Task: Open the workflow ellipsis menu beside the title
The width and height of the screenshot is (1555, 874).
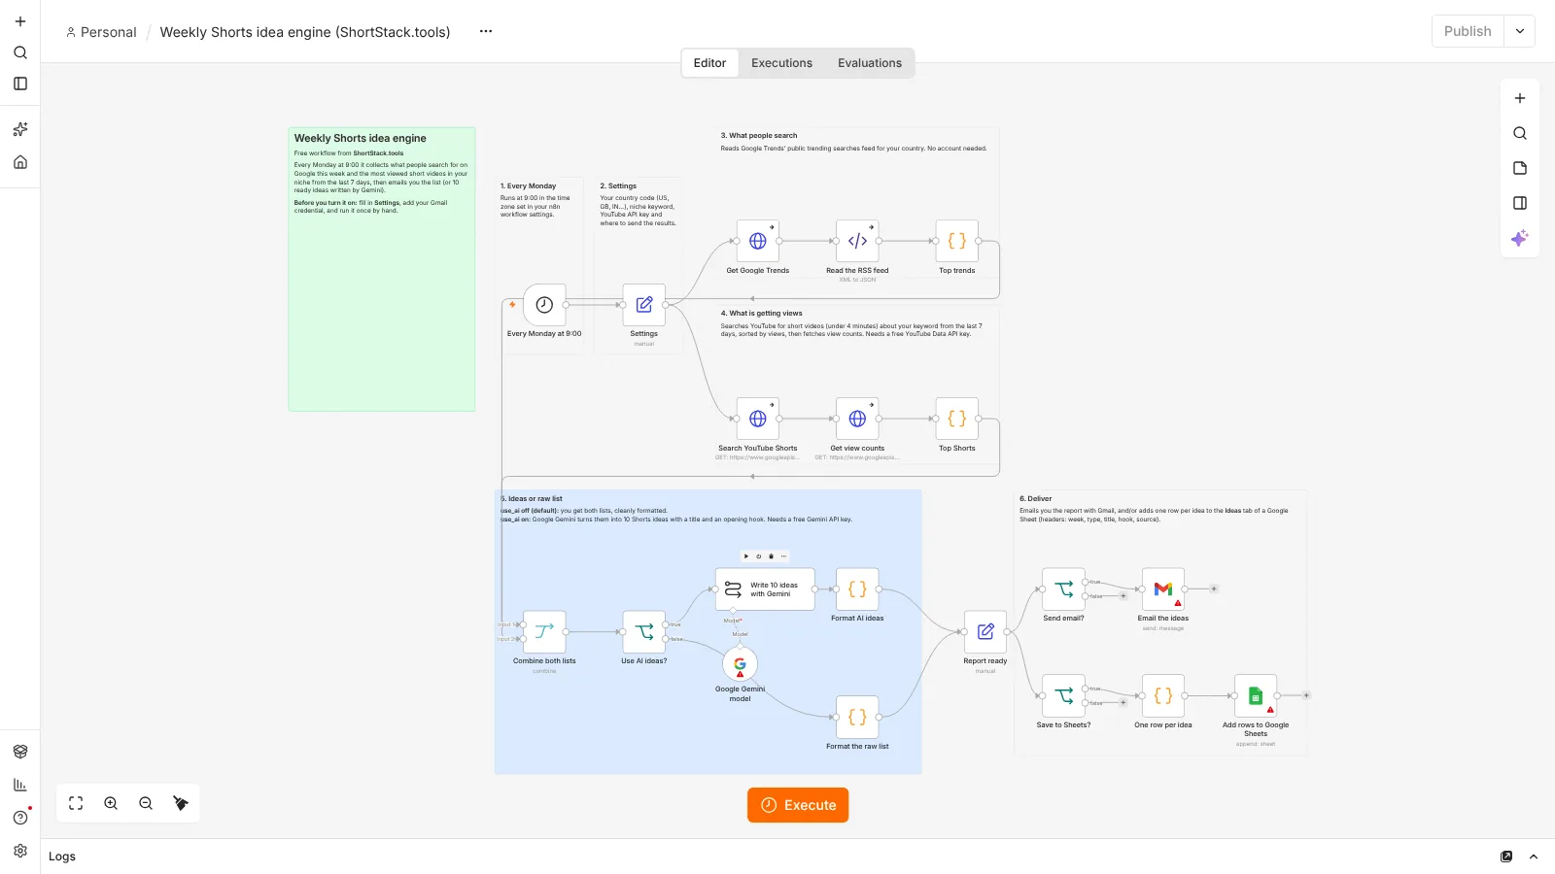Action: point(486,31)
